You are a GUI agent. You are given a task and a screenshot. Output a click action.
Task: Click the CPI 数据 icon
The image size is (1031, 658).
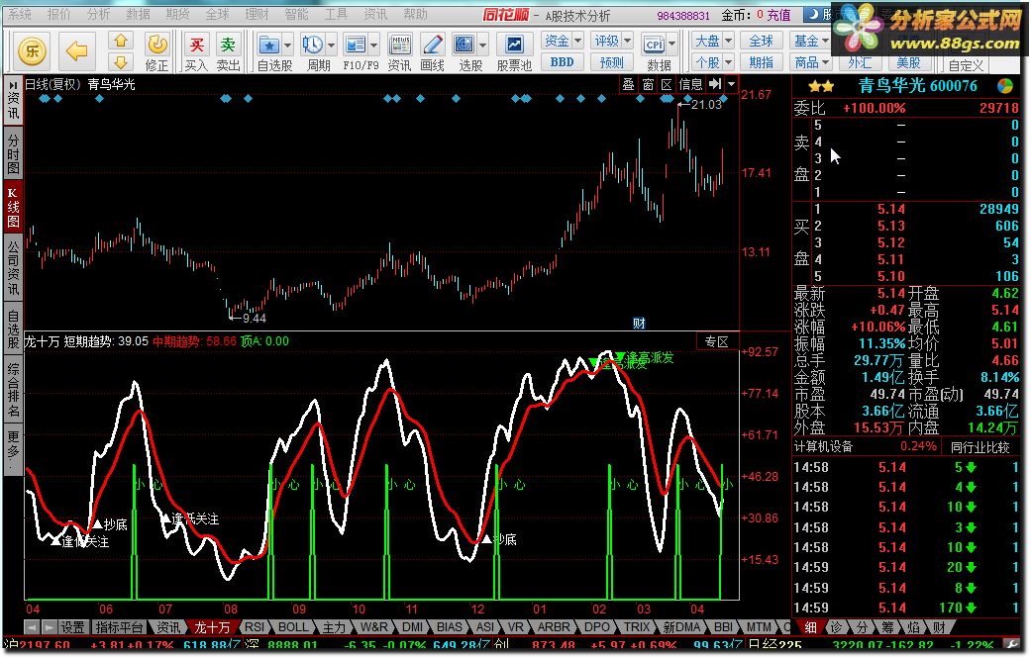(655, 45)
